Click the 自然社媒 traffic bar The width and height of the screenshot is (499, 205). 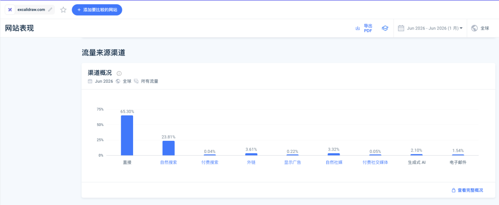pyautogui.click(x=334, y=155)
